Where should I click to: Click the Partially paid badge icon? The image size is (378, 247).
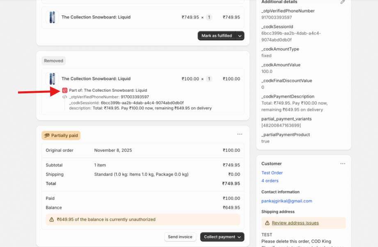tap(47, 135)
